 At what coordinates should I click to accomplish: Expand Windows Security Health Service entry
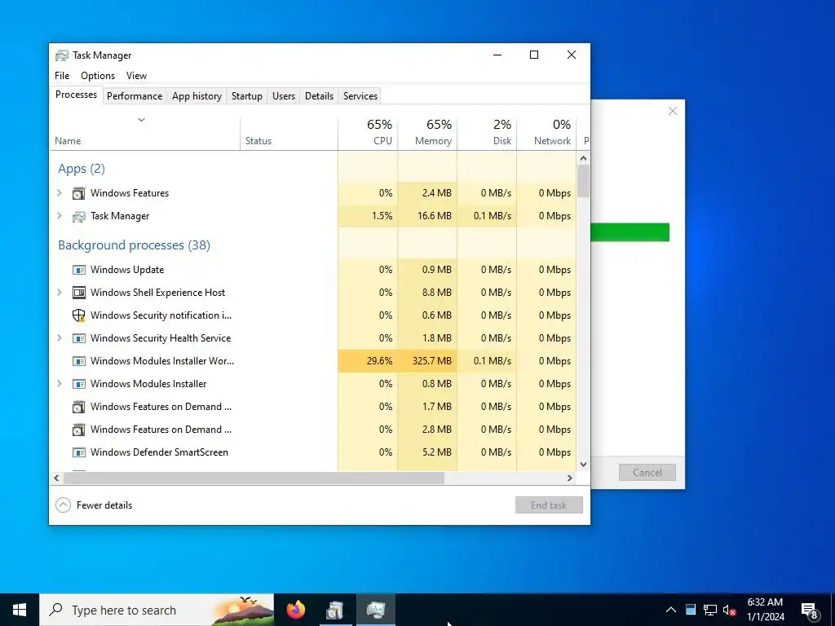pyautogui.click(x=59, y=338)
